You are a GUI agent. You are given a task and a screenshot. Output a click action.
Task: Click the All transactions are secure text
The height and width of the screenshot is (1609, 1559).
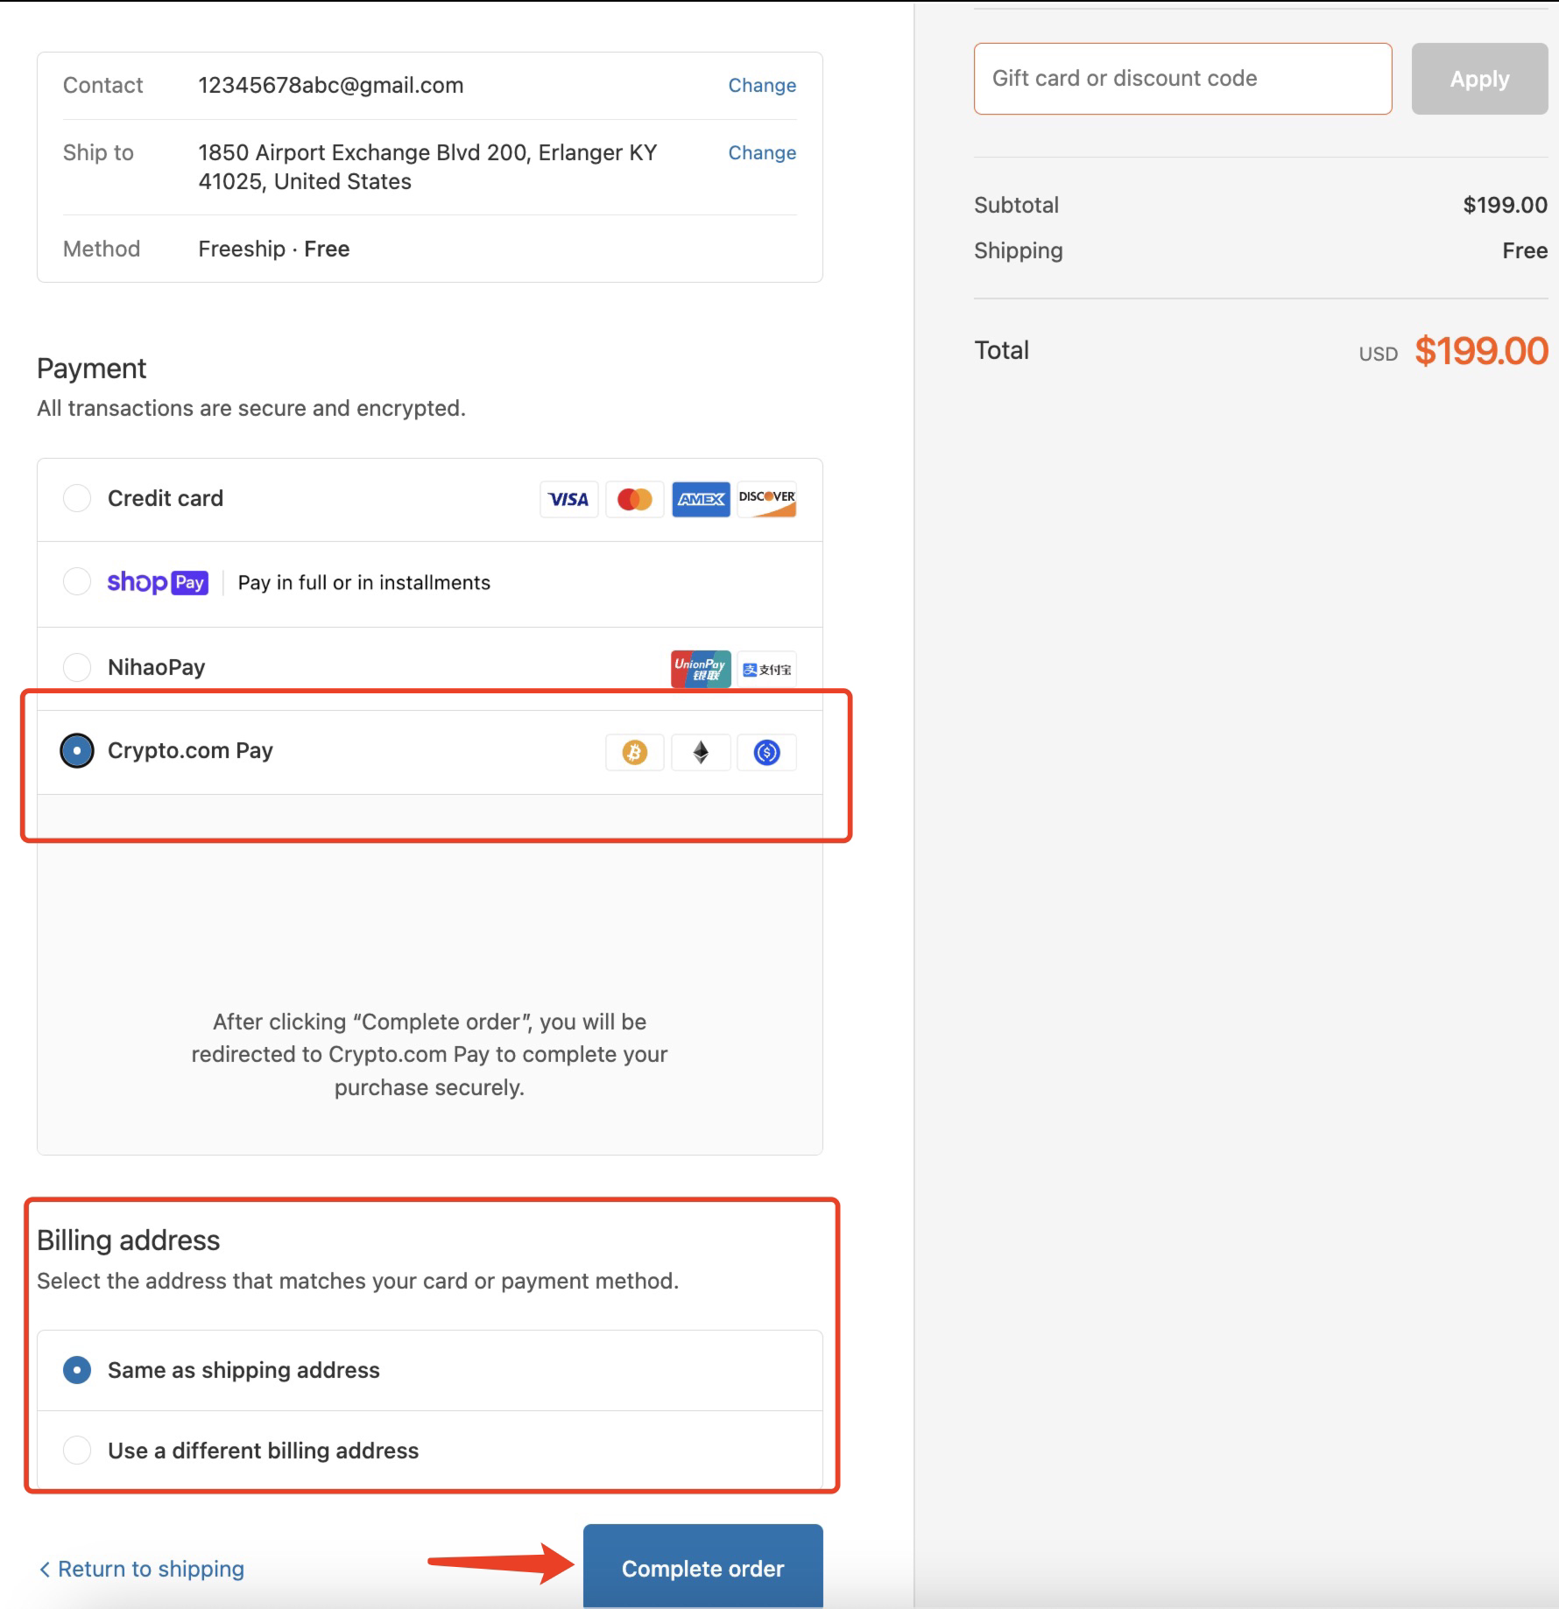(251, 409)
